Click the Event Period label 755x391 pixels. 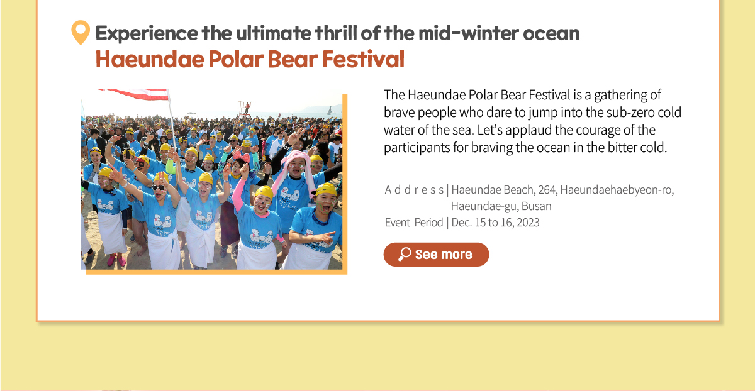click(414, 223)
